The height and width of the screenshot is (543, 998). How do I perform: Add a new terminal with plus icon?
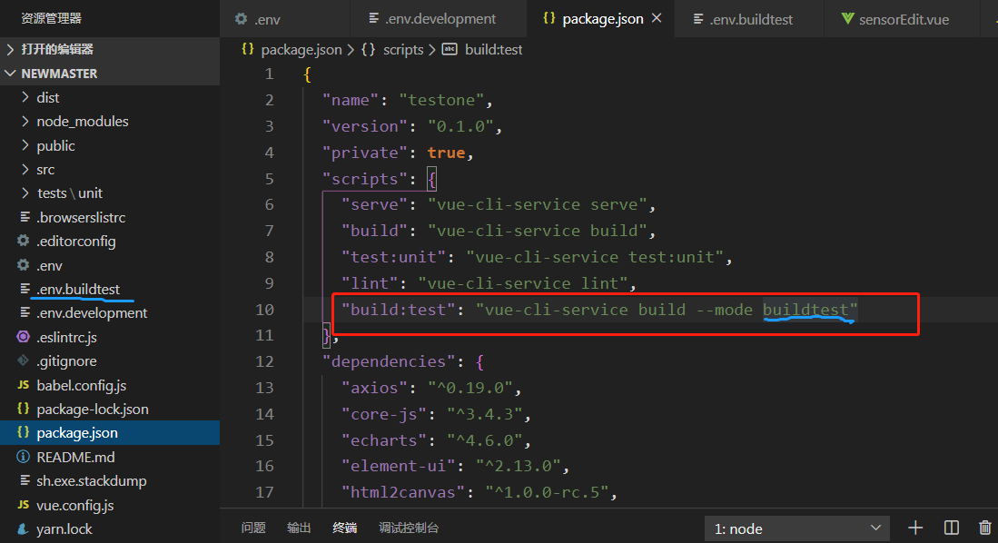click(915, 528)
